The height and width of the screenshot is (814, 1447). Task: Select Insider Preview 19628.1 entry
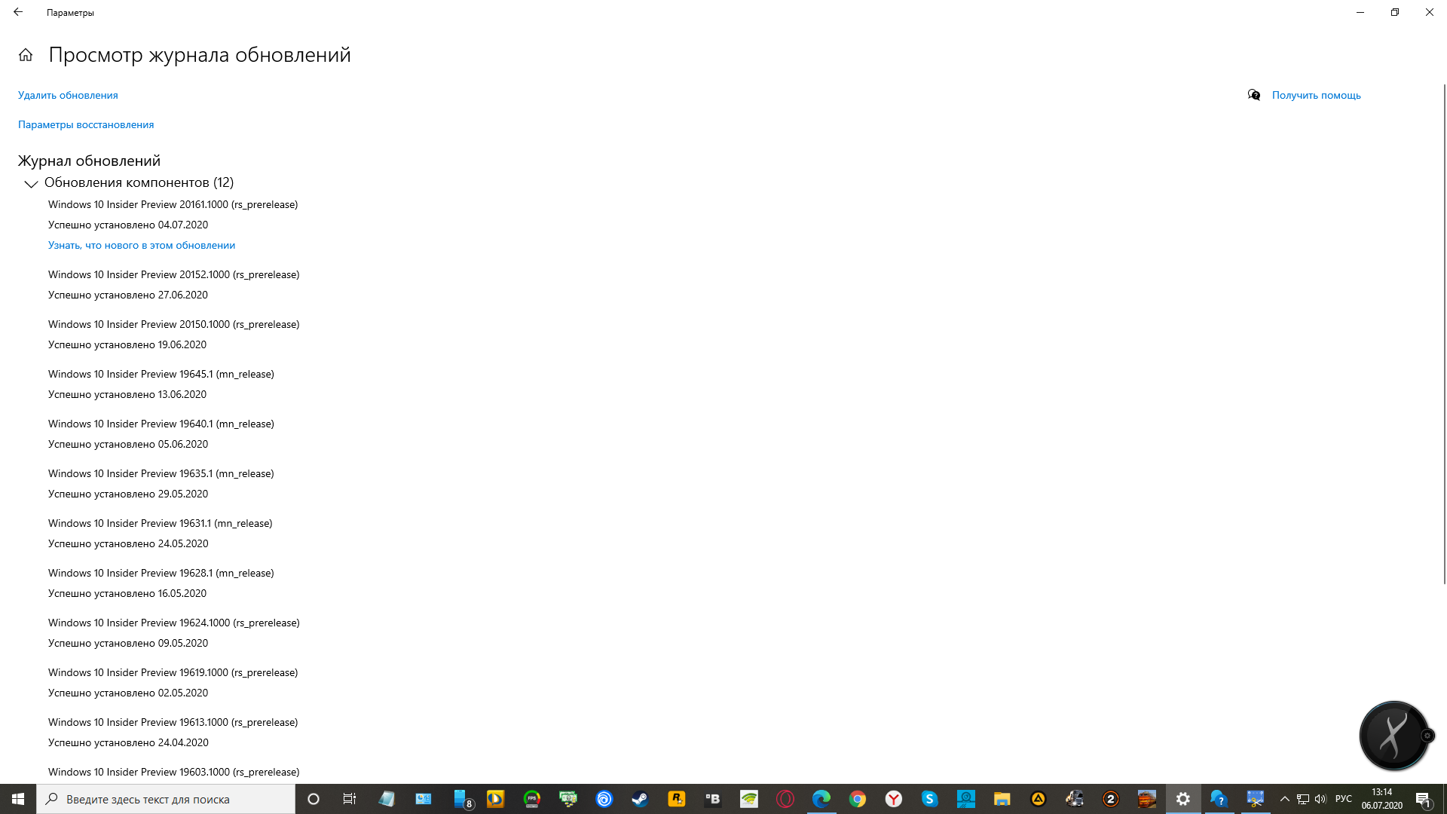coord(161,573)
